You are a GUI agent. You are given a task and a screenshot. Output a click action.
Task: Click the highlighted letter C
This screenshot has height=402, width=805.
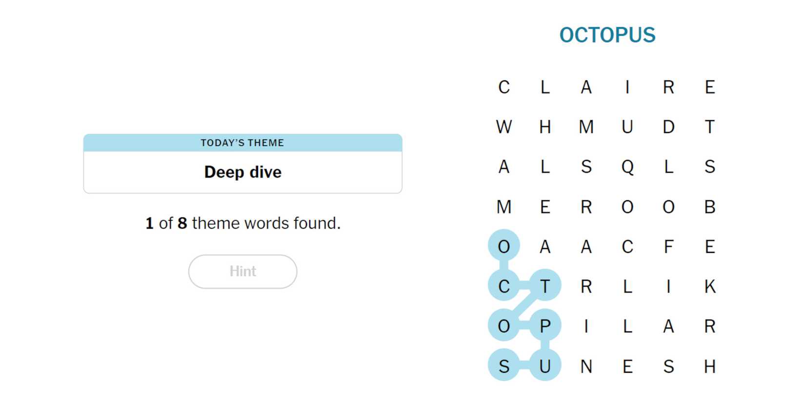coord(504,287)
